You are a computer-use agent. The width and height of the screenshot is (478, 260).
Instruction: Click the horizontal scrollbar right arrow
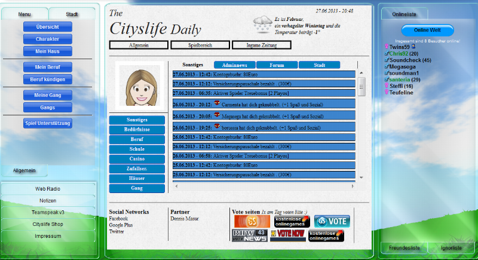click(x=353, y=186)
